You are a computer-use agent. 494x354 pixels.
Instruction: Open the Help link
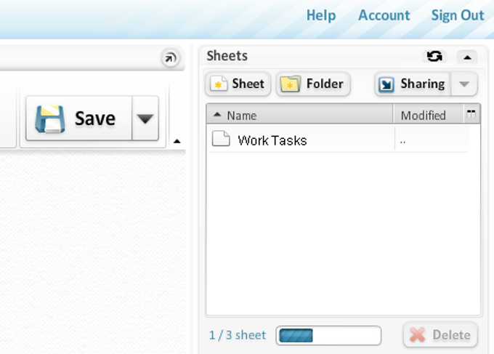pos(321,15)
